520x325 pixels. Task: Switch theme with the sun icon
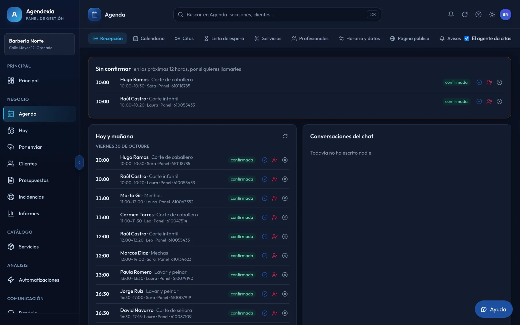tap(492, 14)
